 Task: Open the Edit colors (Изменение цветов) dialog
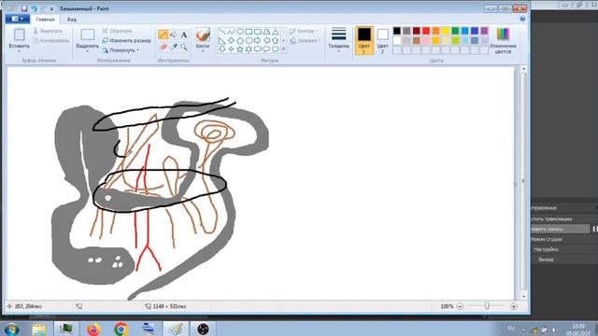point(503,40)
